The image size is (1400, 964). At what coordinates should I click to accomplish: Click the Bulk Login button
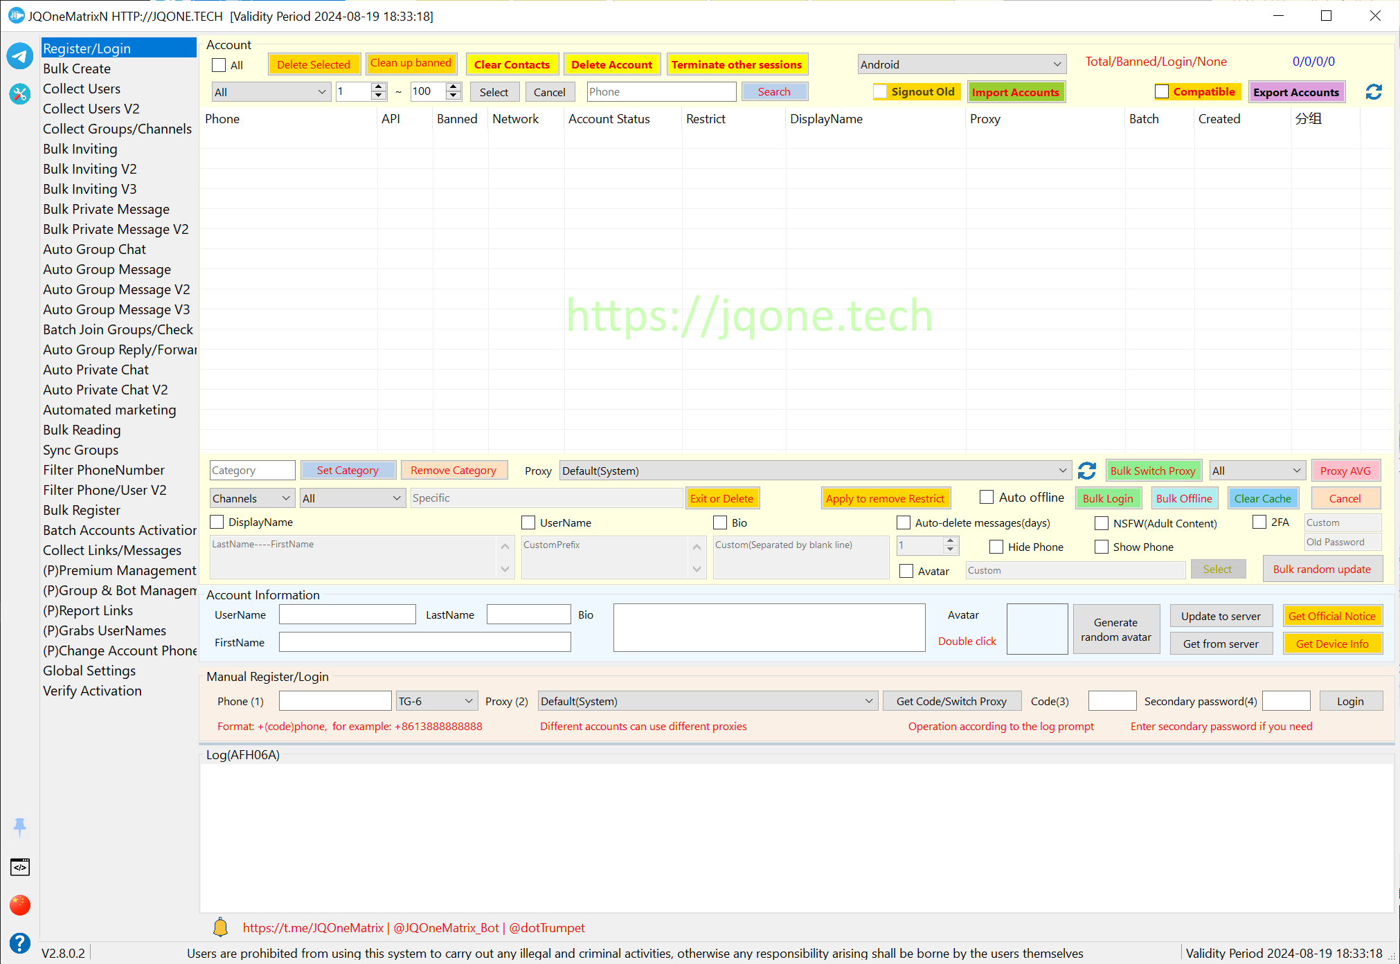click(x=1108, y=498)
